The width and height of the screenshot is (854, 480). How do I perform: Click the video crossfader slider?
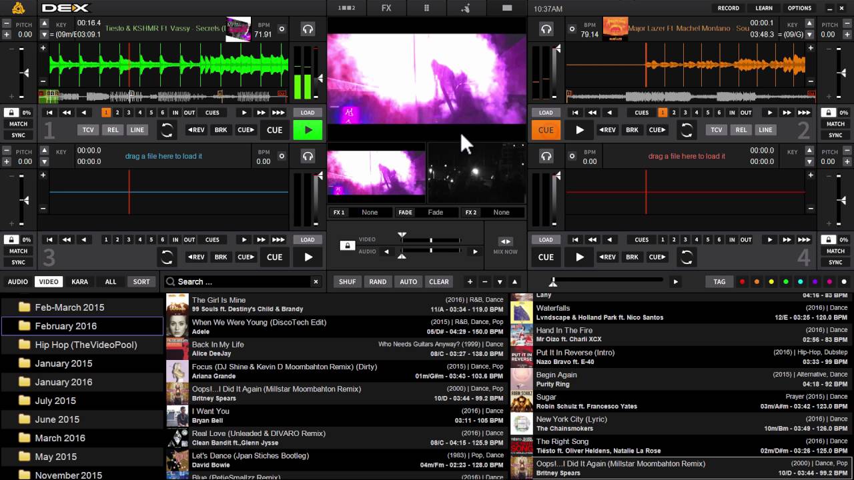pos(430,240)
